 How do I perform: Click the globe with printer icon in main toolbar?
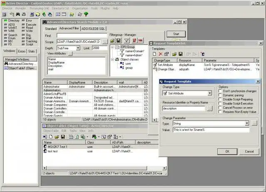click(50, 14)
